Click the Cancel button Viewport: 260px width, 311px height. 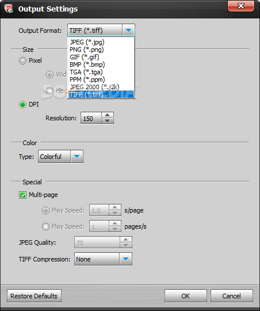point(232,296)
